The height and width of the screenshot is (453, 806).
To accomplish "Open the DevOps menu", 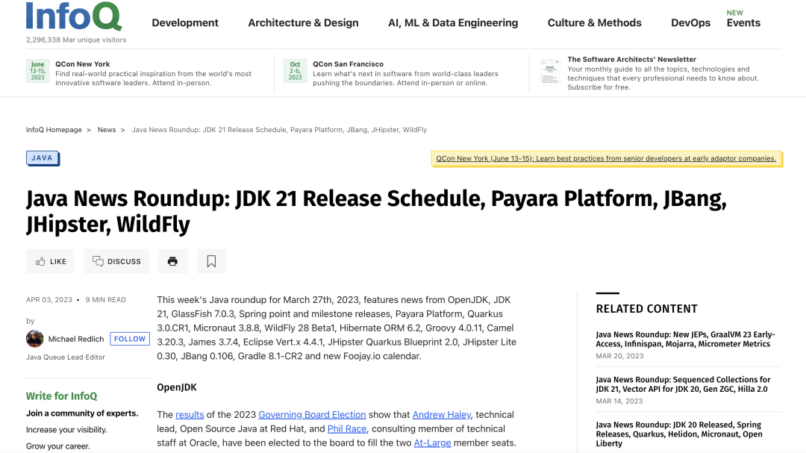I will 691,22.
